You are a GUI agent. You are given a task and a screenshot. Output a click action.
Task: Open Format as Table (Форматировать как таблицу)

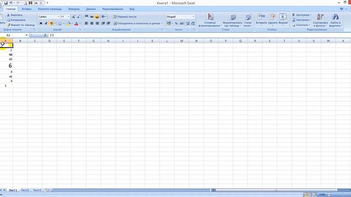coord(233,20)
